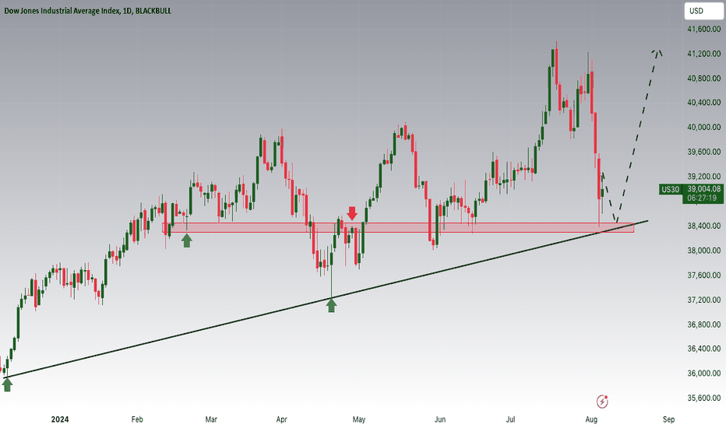Viewport: 726px width, 428px height.
Task: Click the 36,000.00 price axis label
Action: coord(703,373)
